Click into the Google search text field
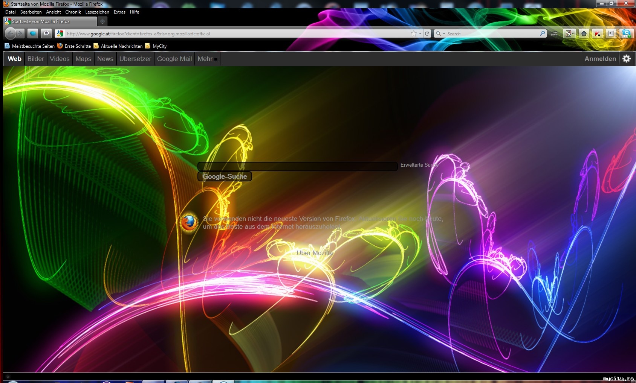The height and width of the screenshot is (383, 636). coord(297,166)
